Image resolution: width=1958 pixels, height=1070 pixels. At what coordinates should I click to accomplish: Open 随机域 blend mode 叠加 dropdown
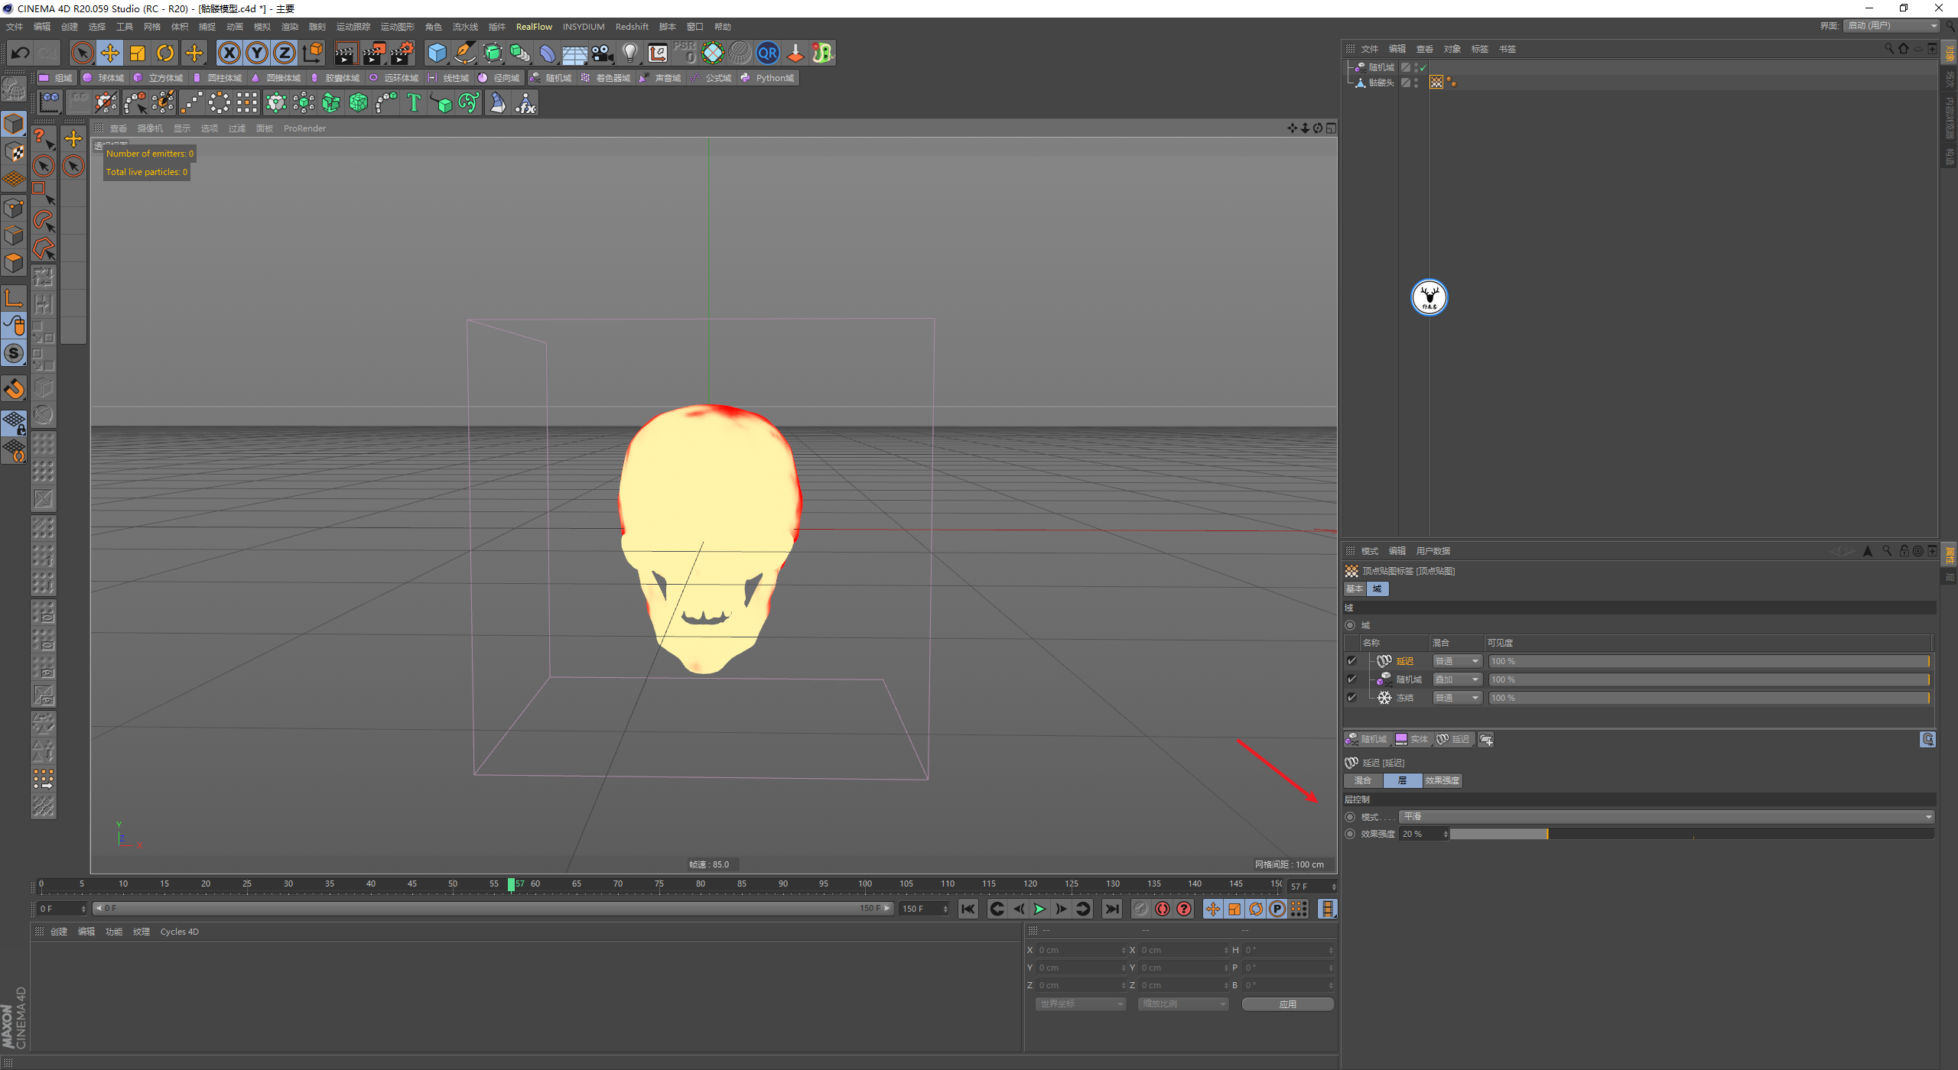1457,679
